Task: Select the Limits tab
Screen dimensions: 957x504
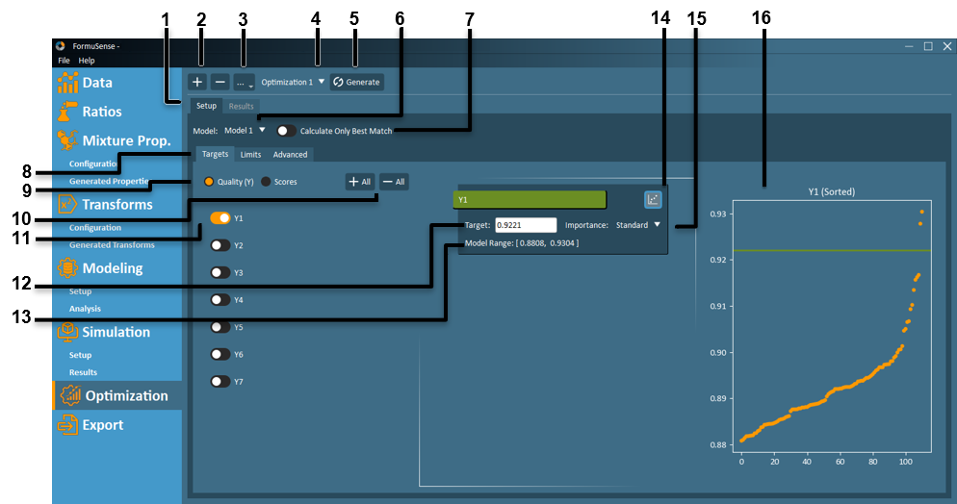Action: coord(250,154)
